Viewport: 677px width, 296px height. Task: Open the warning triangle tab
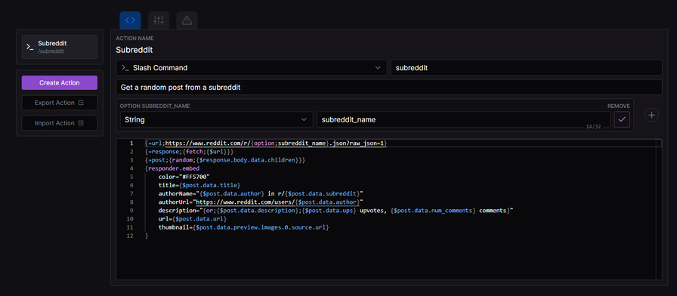(x=187, y=20)
